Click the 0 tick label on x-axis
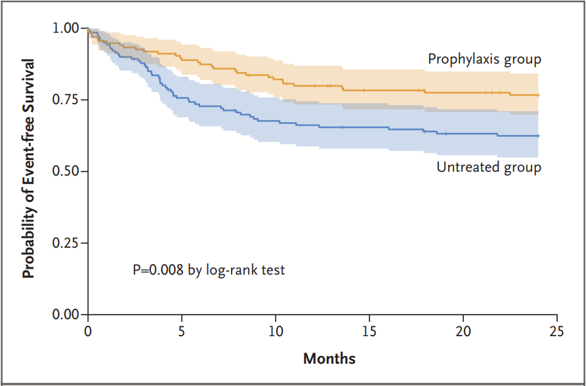This screenshot has height=386, width=586. 88,330
